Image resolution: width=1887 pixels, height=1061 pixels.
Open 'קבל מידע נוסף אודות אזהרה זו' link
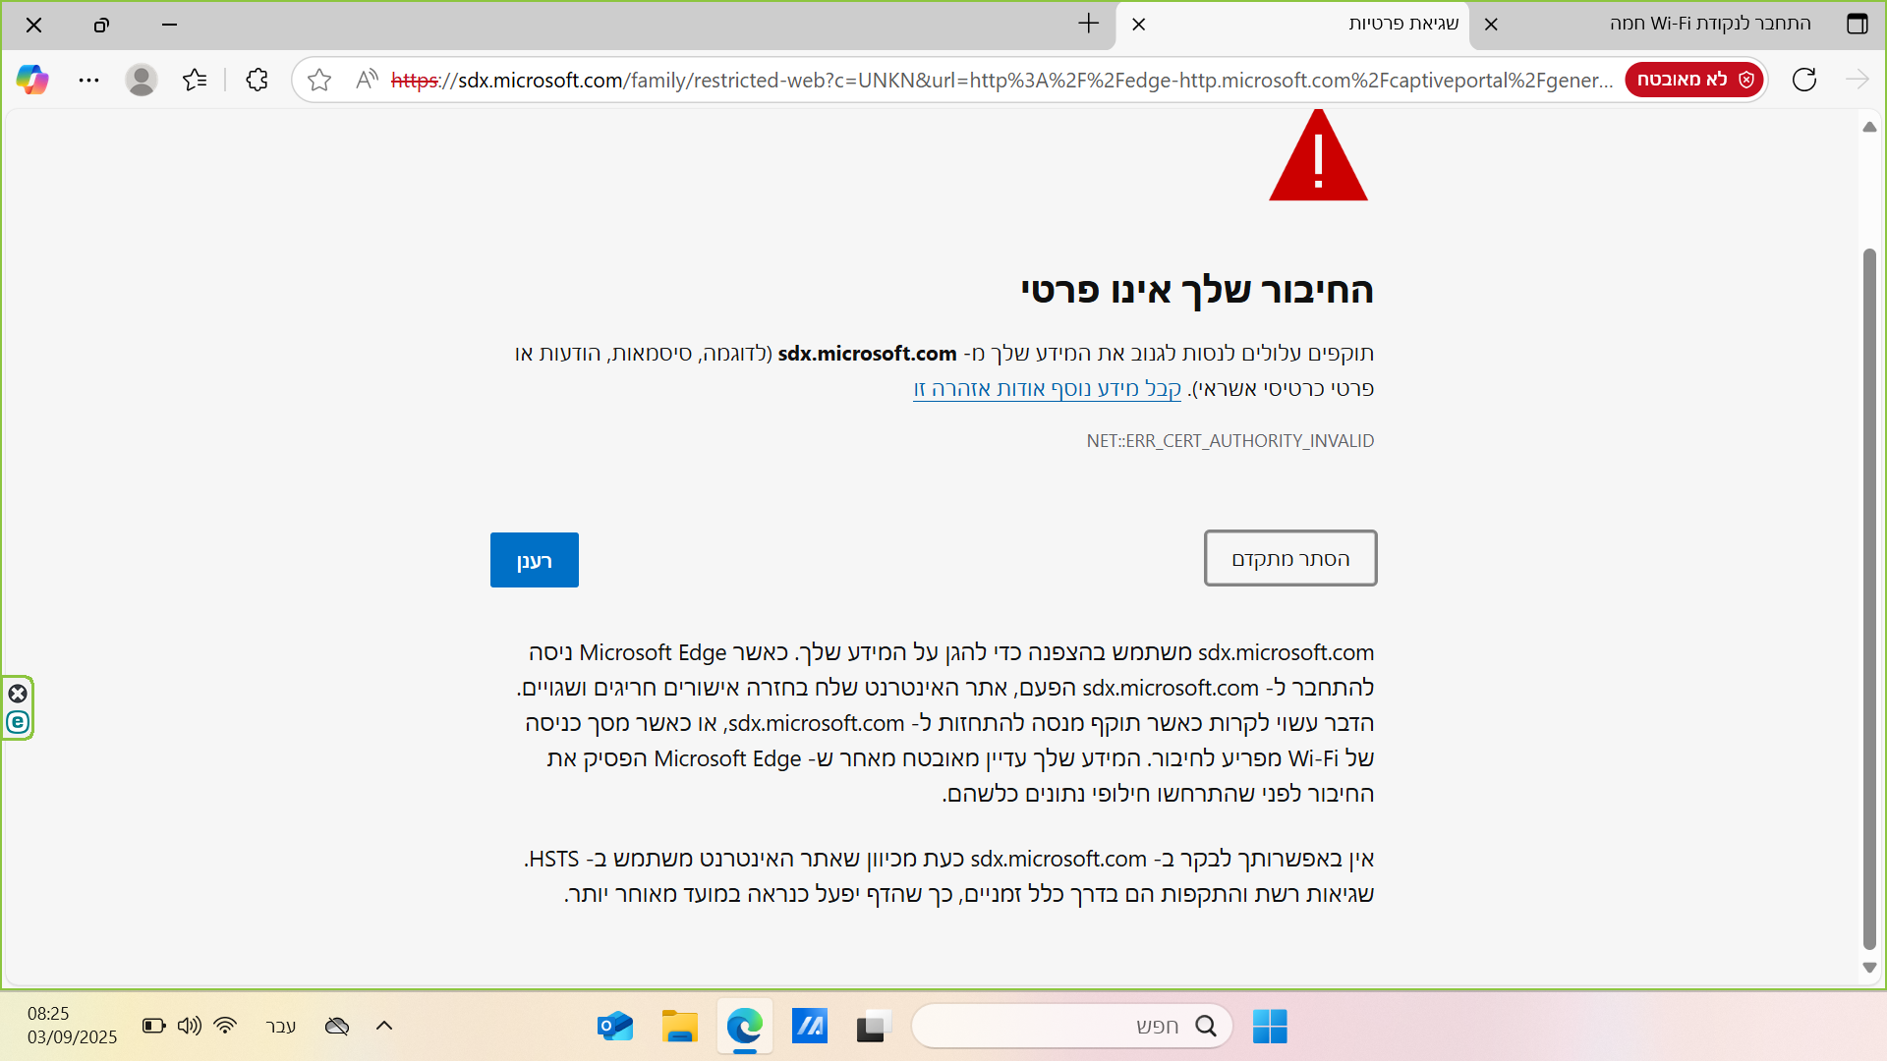[1048, 389]
